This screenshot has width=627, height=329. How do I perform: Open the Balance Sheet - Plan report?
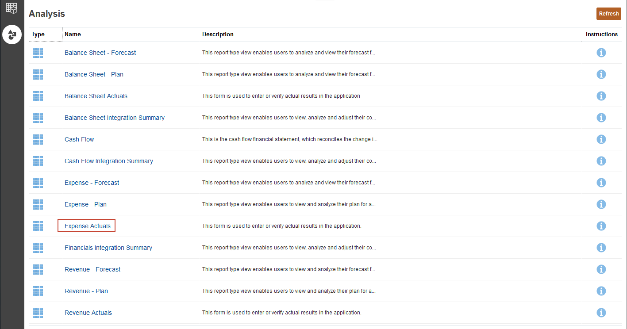(94, 74)
